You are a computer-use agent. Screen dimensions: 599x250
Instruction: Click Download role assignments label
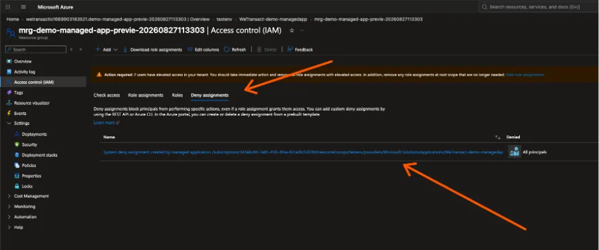point(156,50)
